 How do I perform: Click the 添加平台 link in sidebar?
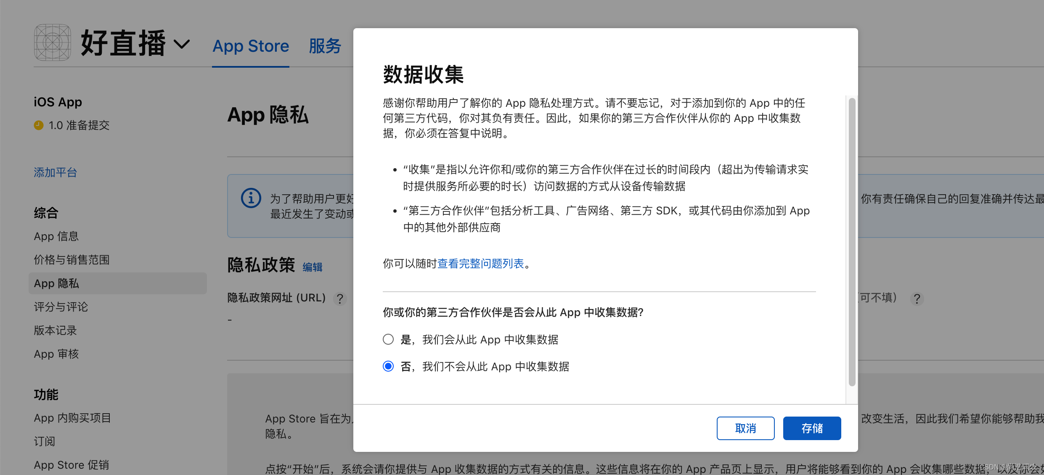[55, 172]
